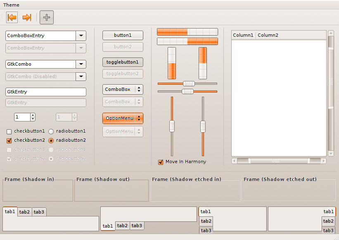Select tab3 in the bottom-tabbed notebook
339x240 pixels.
pos(137,226)
